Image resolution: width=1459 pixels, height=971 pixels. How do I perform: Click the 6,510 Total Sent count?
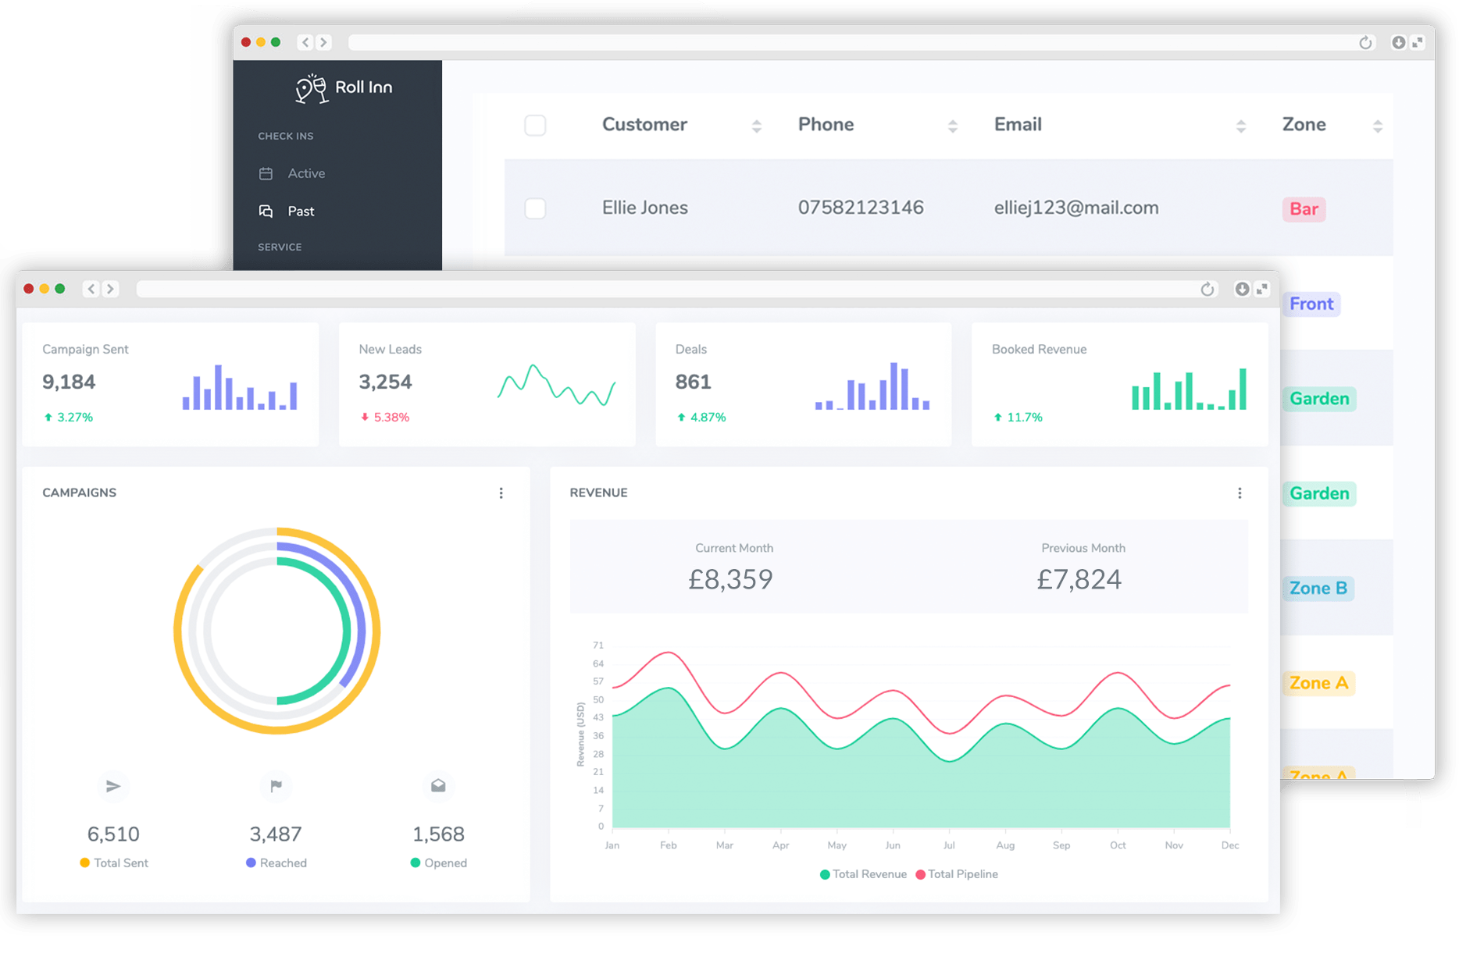point(113,834)
